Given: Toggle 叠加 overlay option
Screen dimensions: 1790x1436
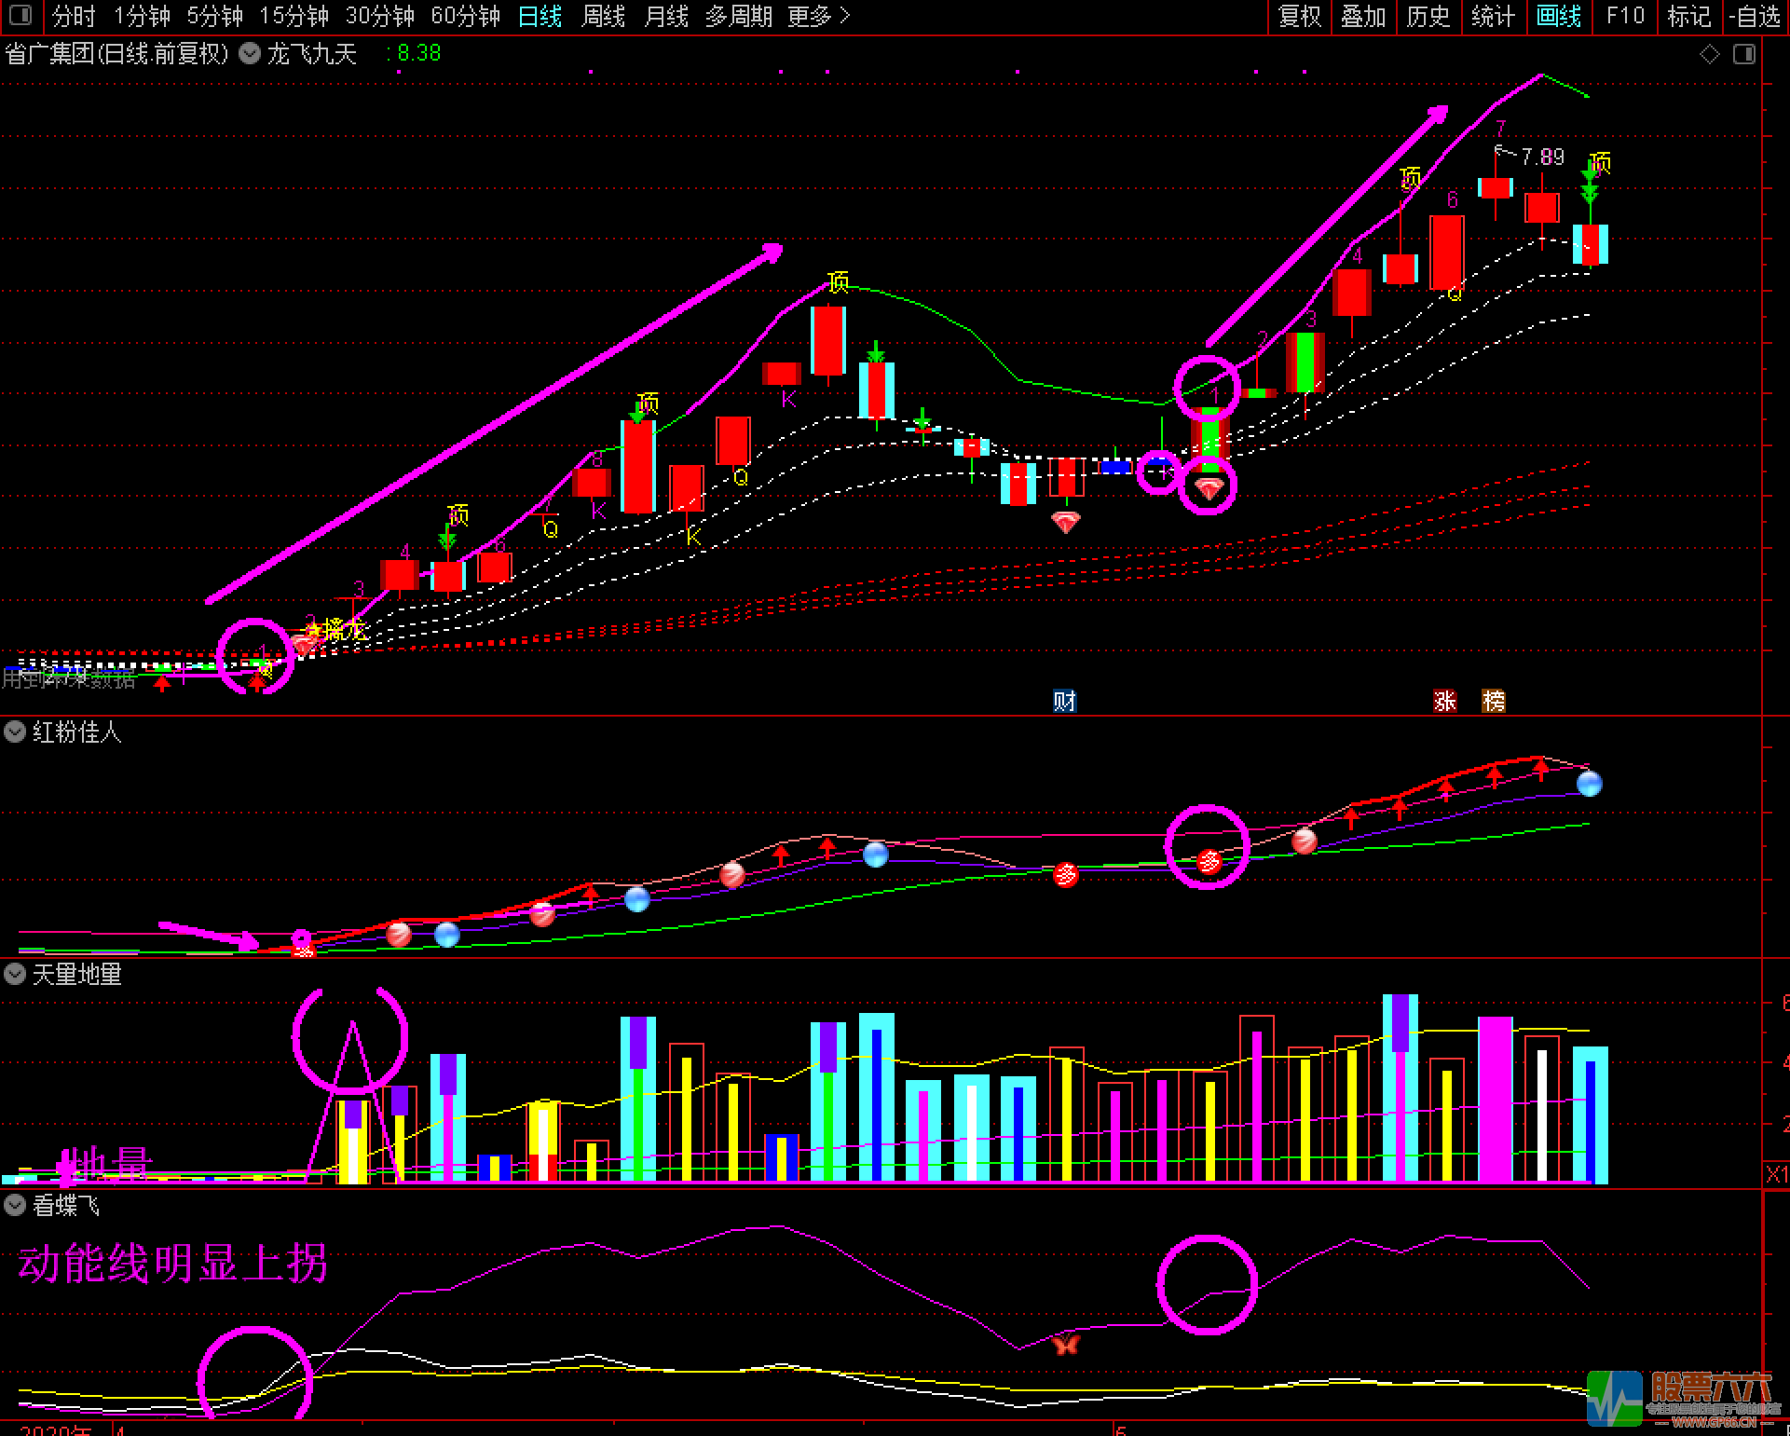Looking at the screenshot, I should tap(1362, 16).
